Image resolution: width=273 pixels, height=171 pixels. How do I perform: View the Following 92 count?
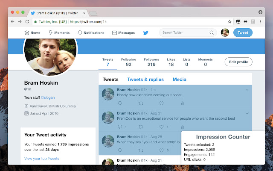[x=128, y=62]
